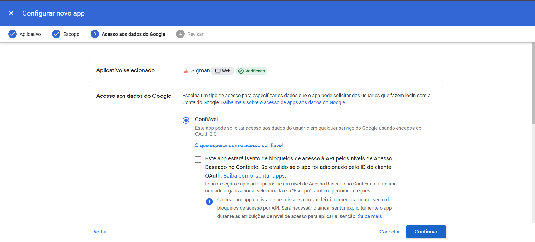Click the step 4 Revisar circle
This screenshot has height=242, width=535.
click(x=180, y=34)
